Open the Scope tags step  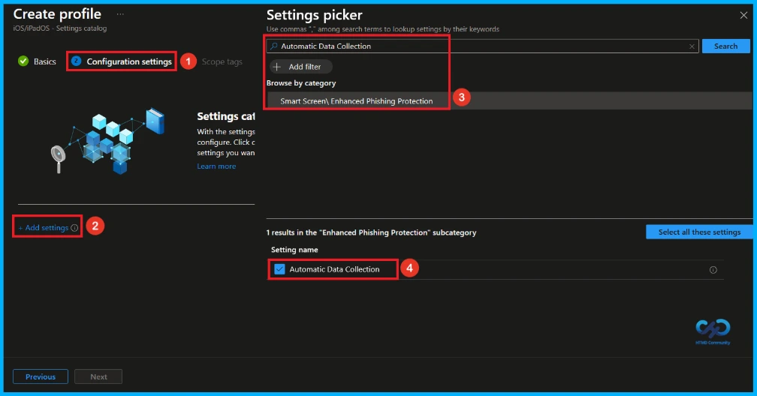pyautogui.click(x=222, y=61)
